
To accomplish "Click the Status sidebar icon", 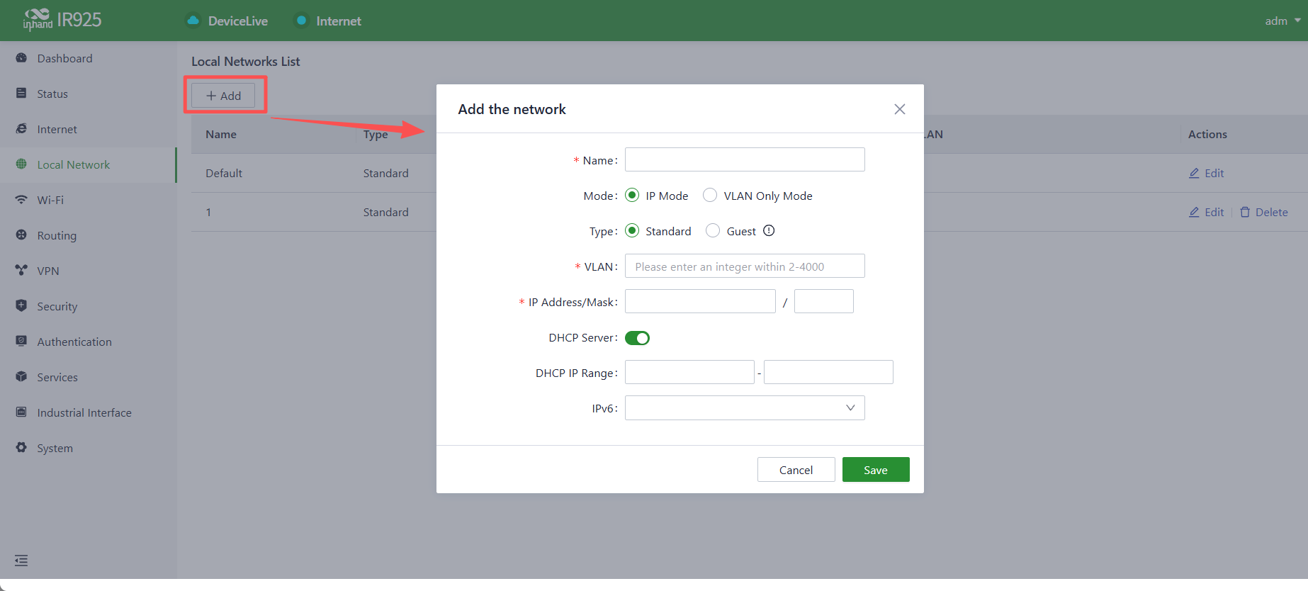I will [x=21, y=94].
